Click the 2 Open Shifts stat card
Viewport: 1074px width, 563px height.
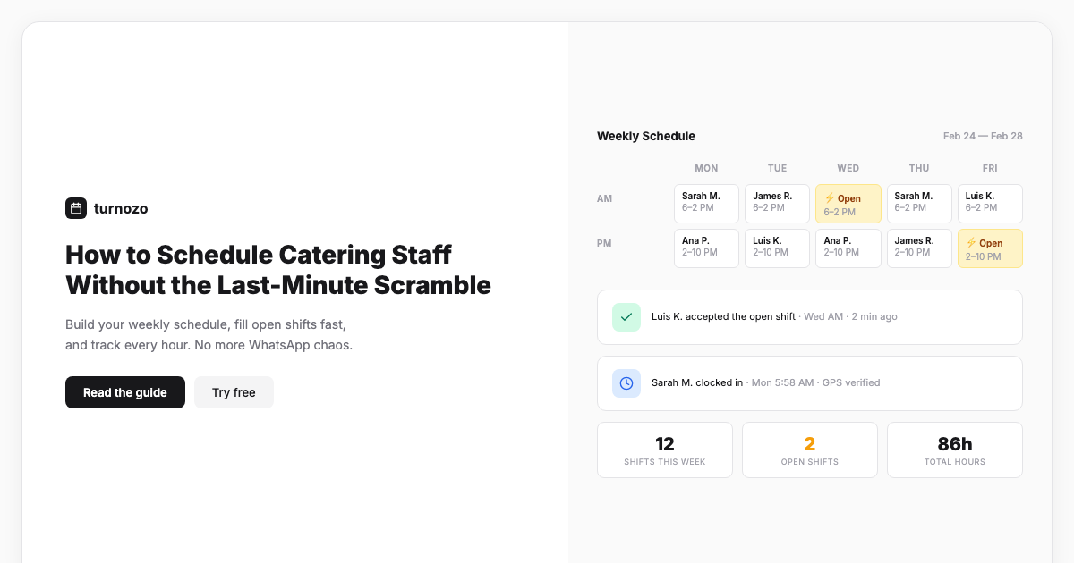pos(810,450)
